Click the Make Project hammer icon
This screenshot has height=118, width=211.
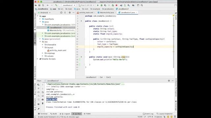click(x=56, y=5)
